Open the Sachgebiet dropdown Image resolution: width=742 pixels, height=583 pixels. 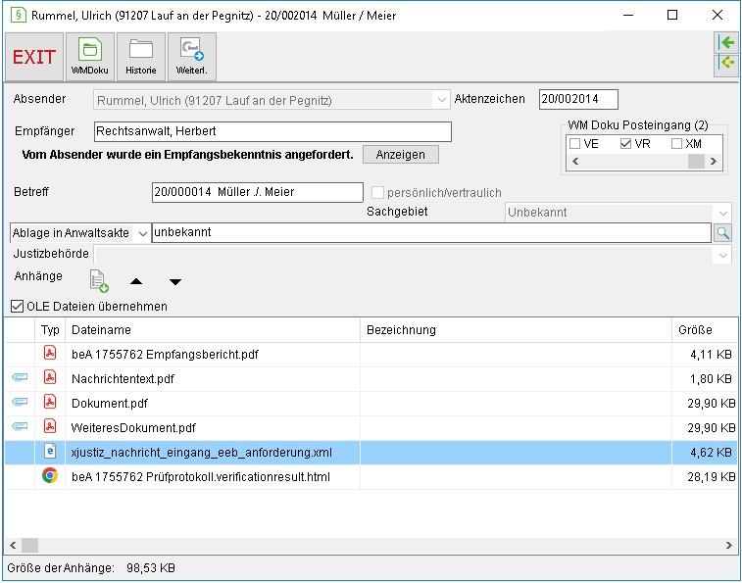point(723,213)
